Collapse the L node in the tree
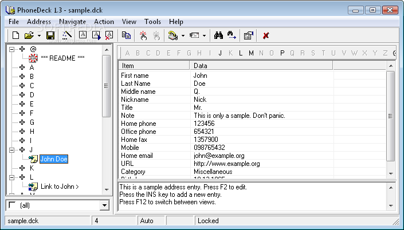Image resolution: width=404 pixels, height=230 pixels. click(x=11, y=177)
